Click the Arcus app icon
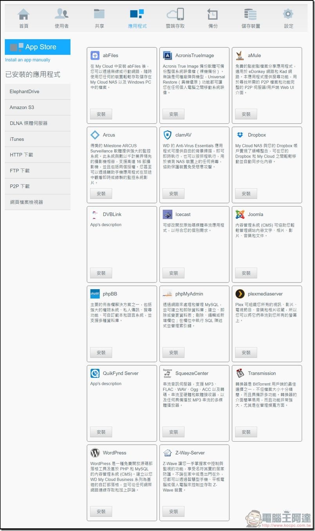The height and width of the screenshot is (531, 315). pos(95,135)
